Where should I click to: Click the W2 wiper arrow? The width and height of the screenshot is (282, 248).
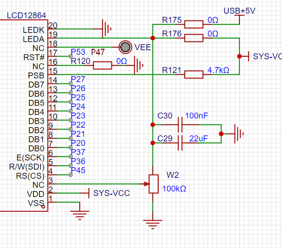pos(146,184)
